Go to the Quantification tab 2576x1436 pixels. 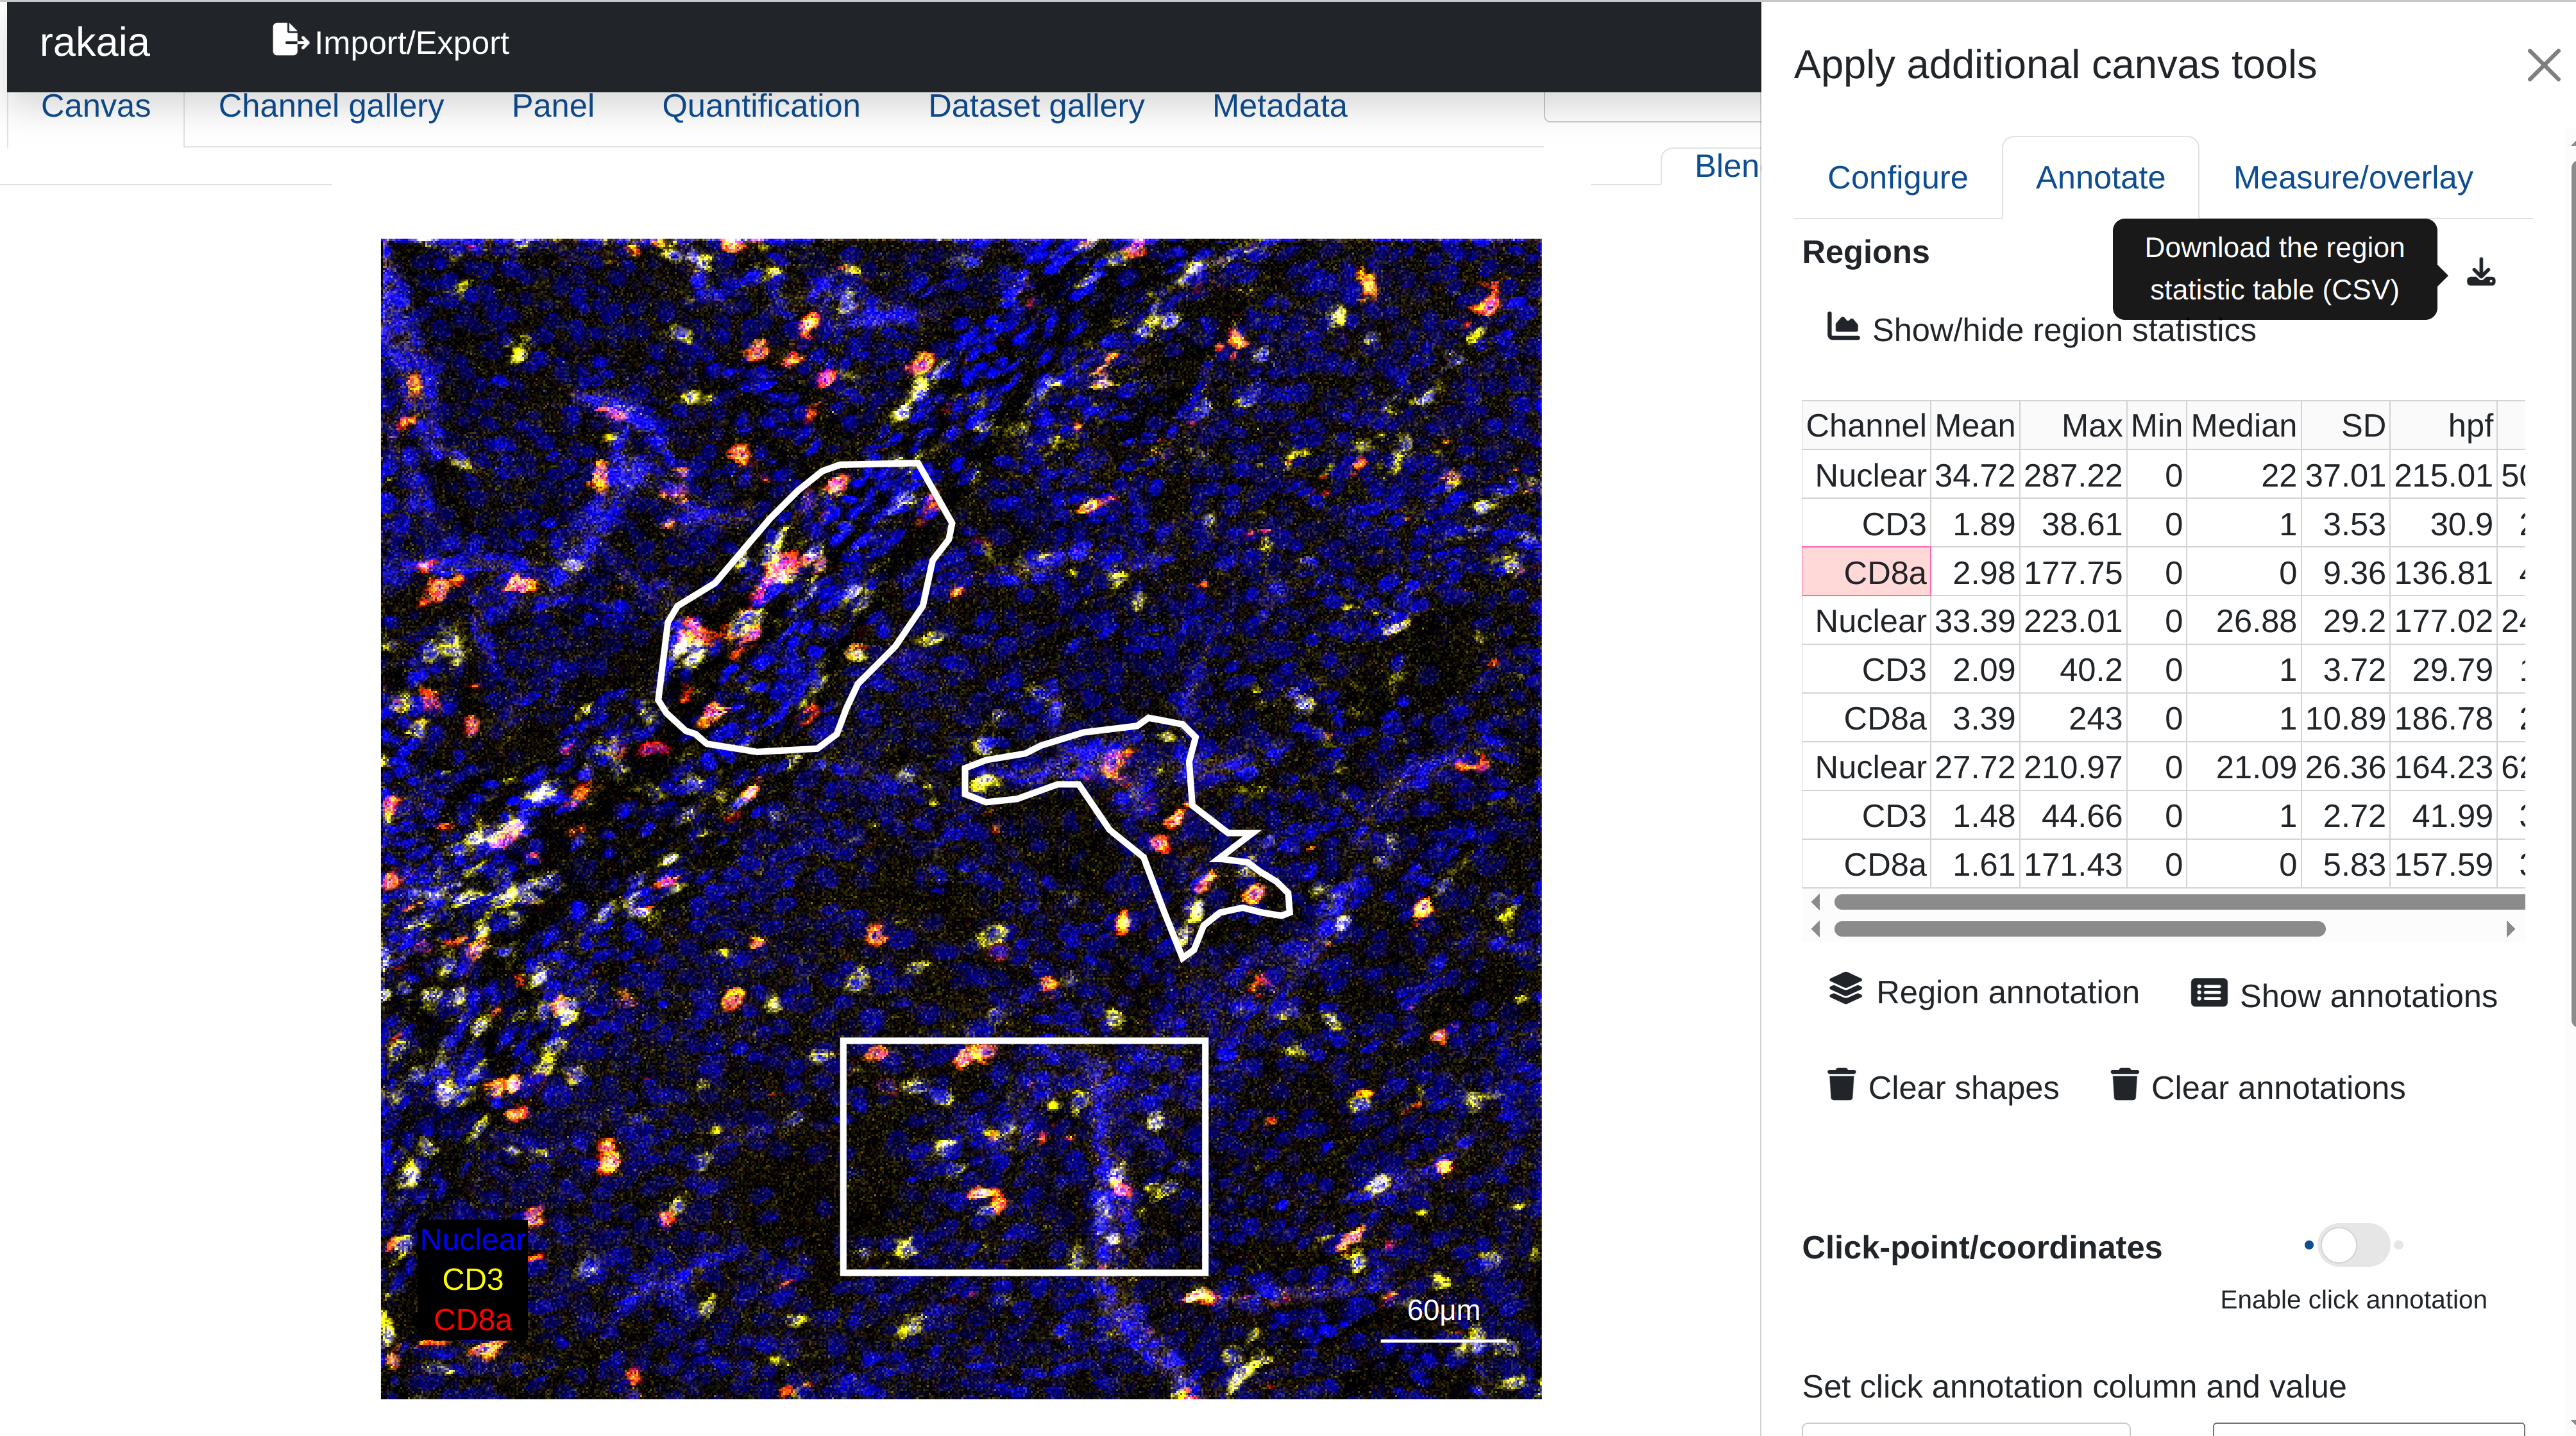pos(760,107)
